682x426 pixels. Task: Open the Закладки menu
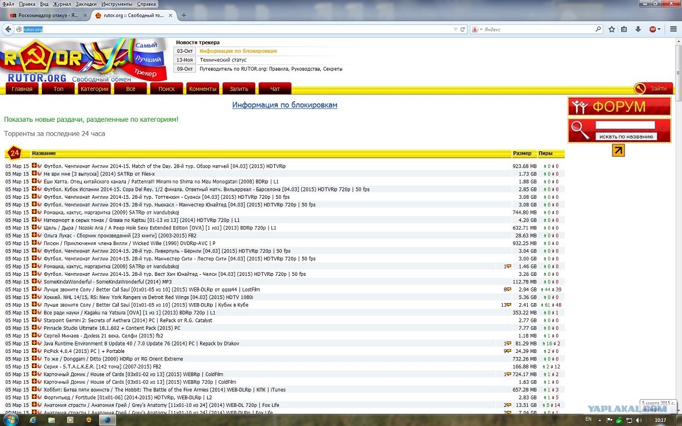click(x=86, y=4)
